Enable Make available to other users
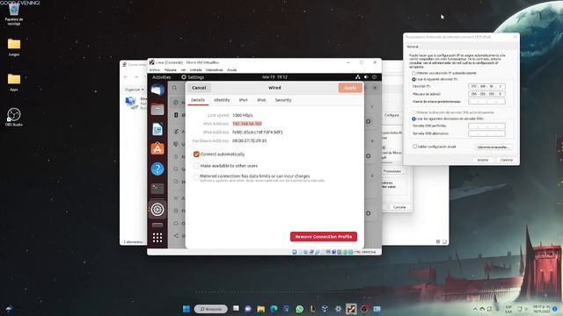563x316 pixels. coord(196,166)
